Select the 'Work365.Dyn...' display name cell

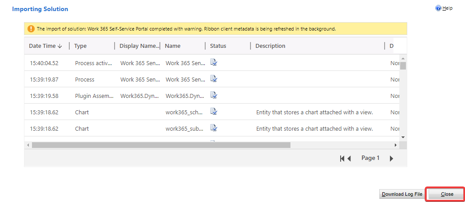click(x=140, y=96)
